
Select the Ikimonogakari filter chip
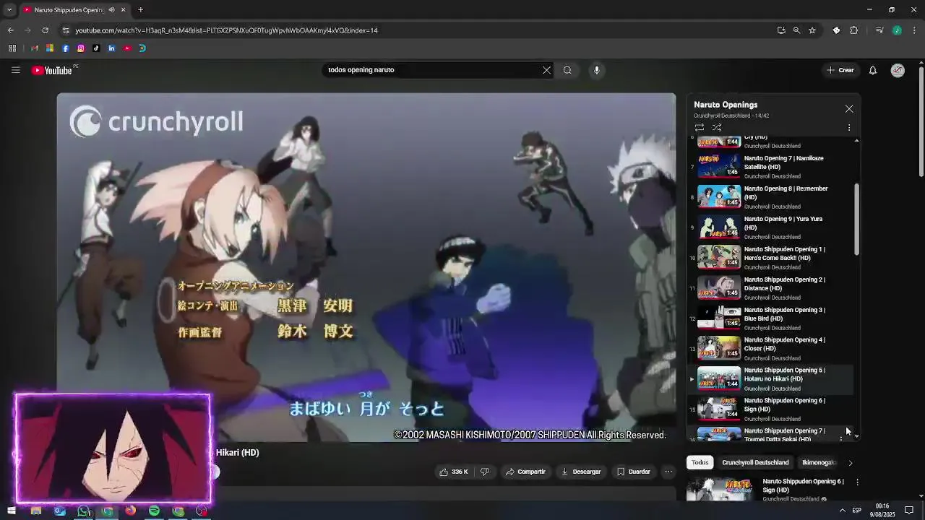tap(819, 462)
